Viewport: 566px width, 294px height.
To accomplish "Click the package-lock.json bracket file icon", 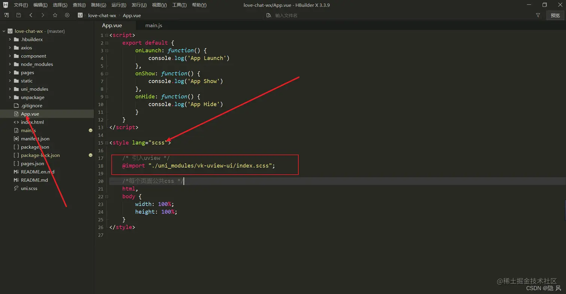I will (16, 155).
